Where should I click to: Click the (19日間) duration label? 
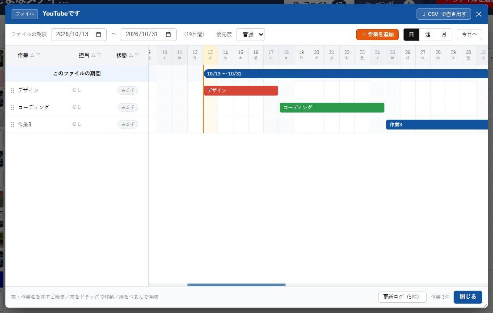point(194,34)
